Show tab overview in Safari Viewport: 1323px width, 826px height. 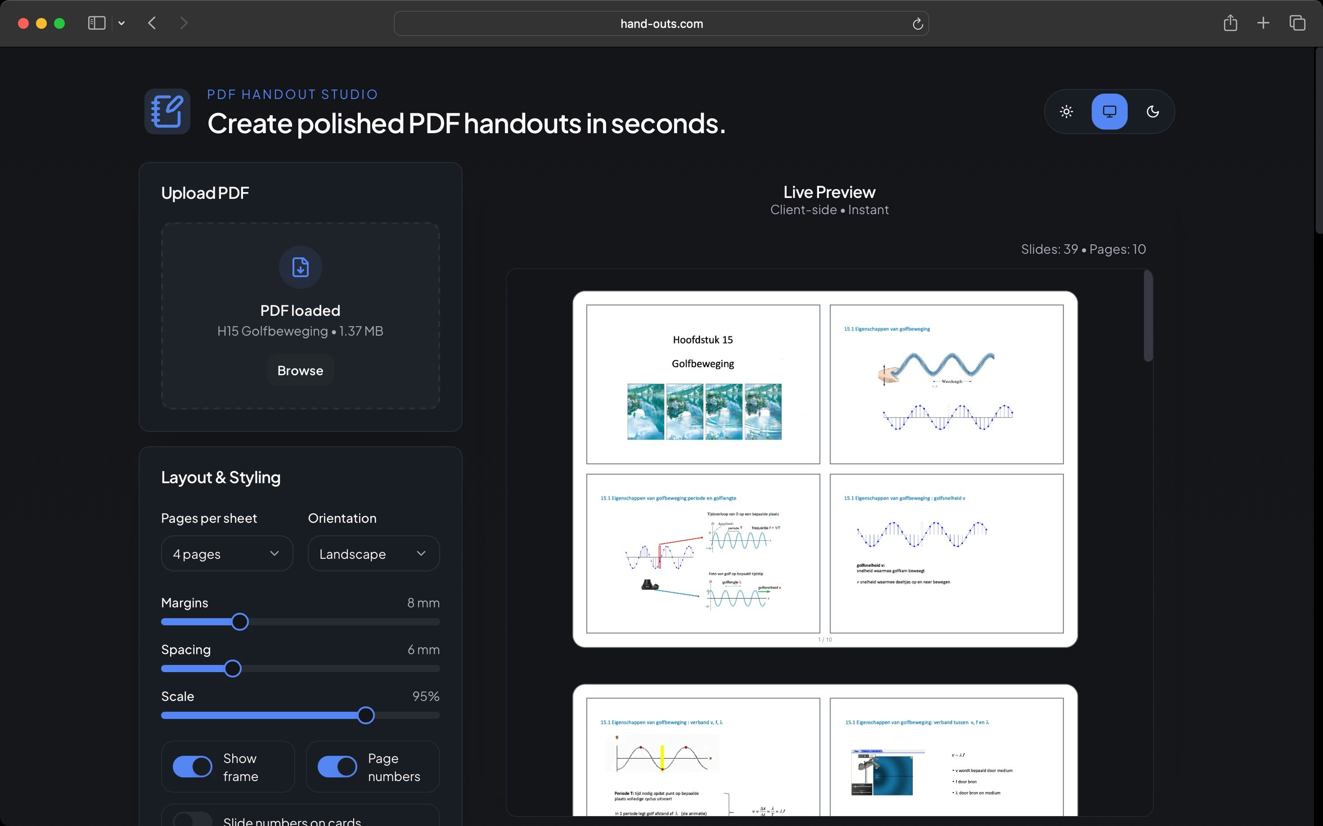(1297, 23)
